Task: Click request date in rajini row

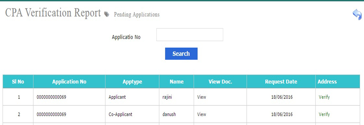Action: click(x=282, y=97)
